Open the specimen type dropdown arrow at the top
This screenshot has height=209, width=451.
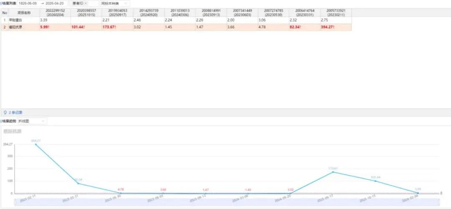click(x=125, y=3)
